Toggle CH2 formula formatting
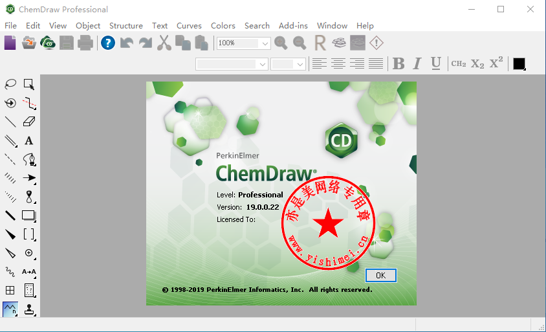This screenshot has width=546, height=332. 459,64
